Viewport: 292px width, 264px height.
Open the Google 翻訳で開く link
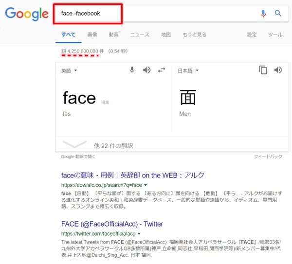coord(78,157)
